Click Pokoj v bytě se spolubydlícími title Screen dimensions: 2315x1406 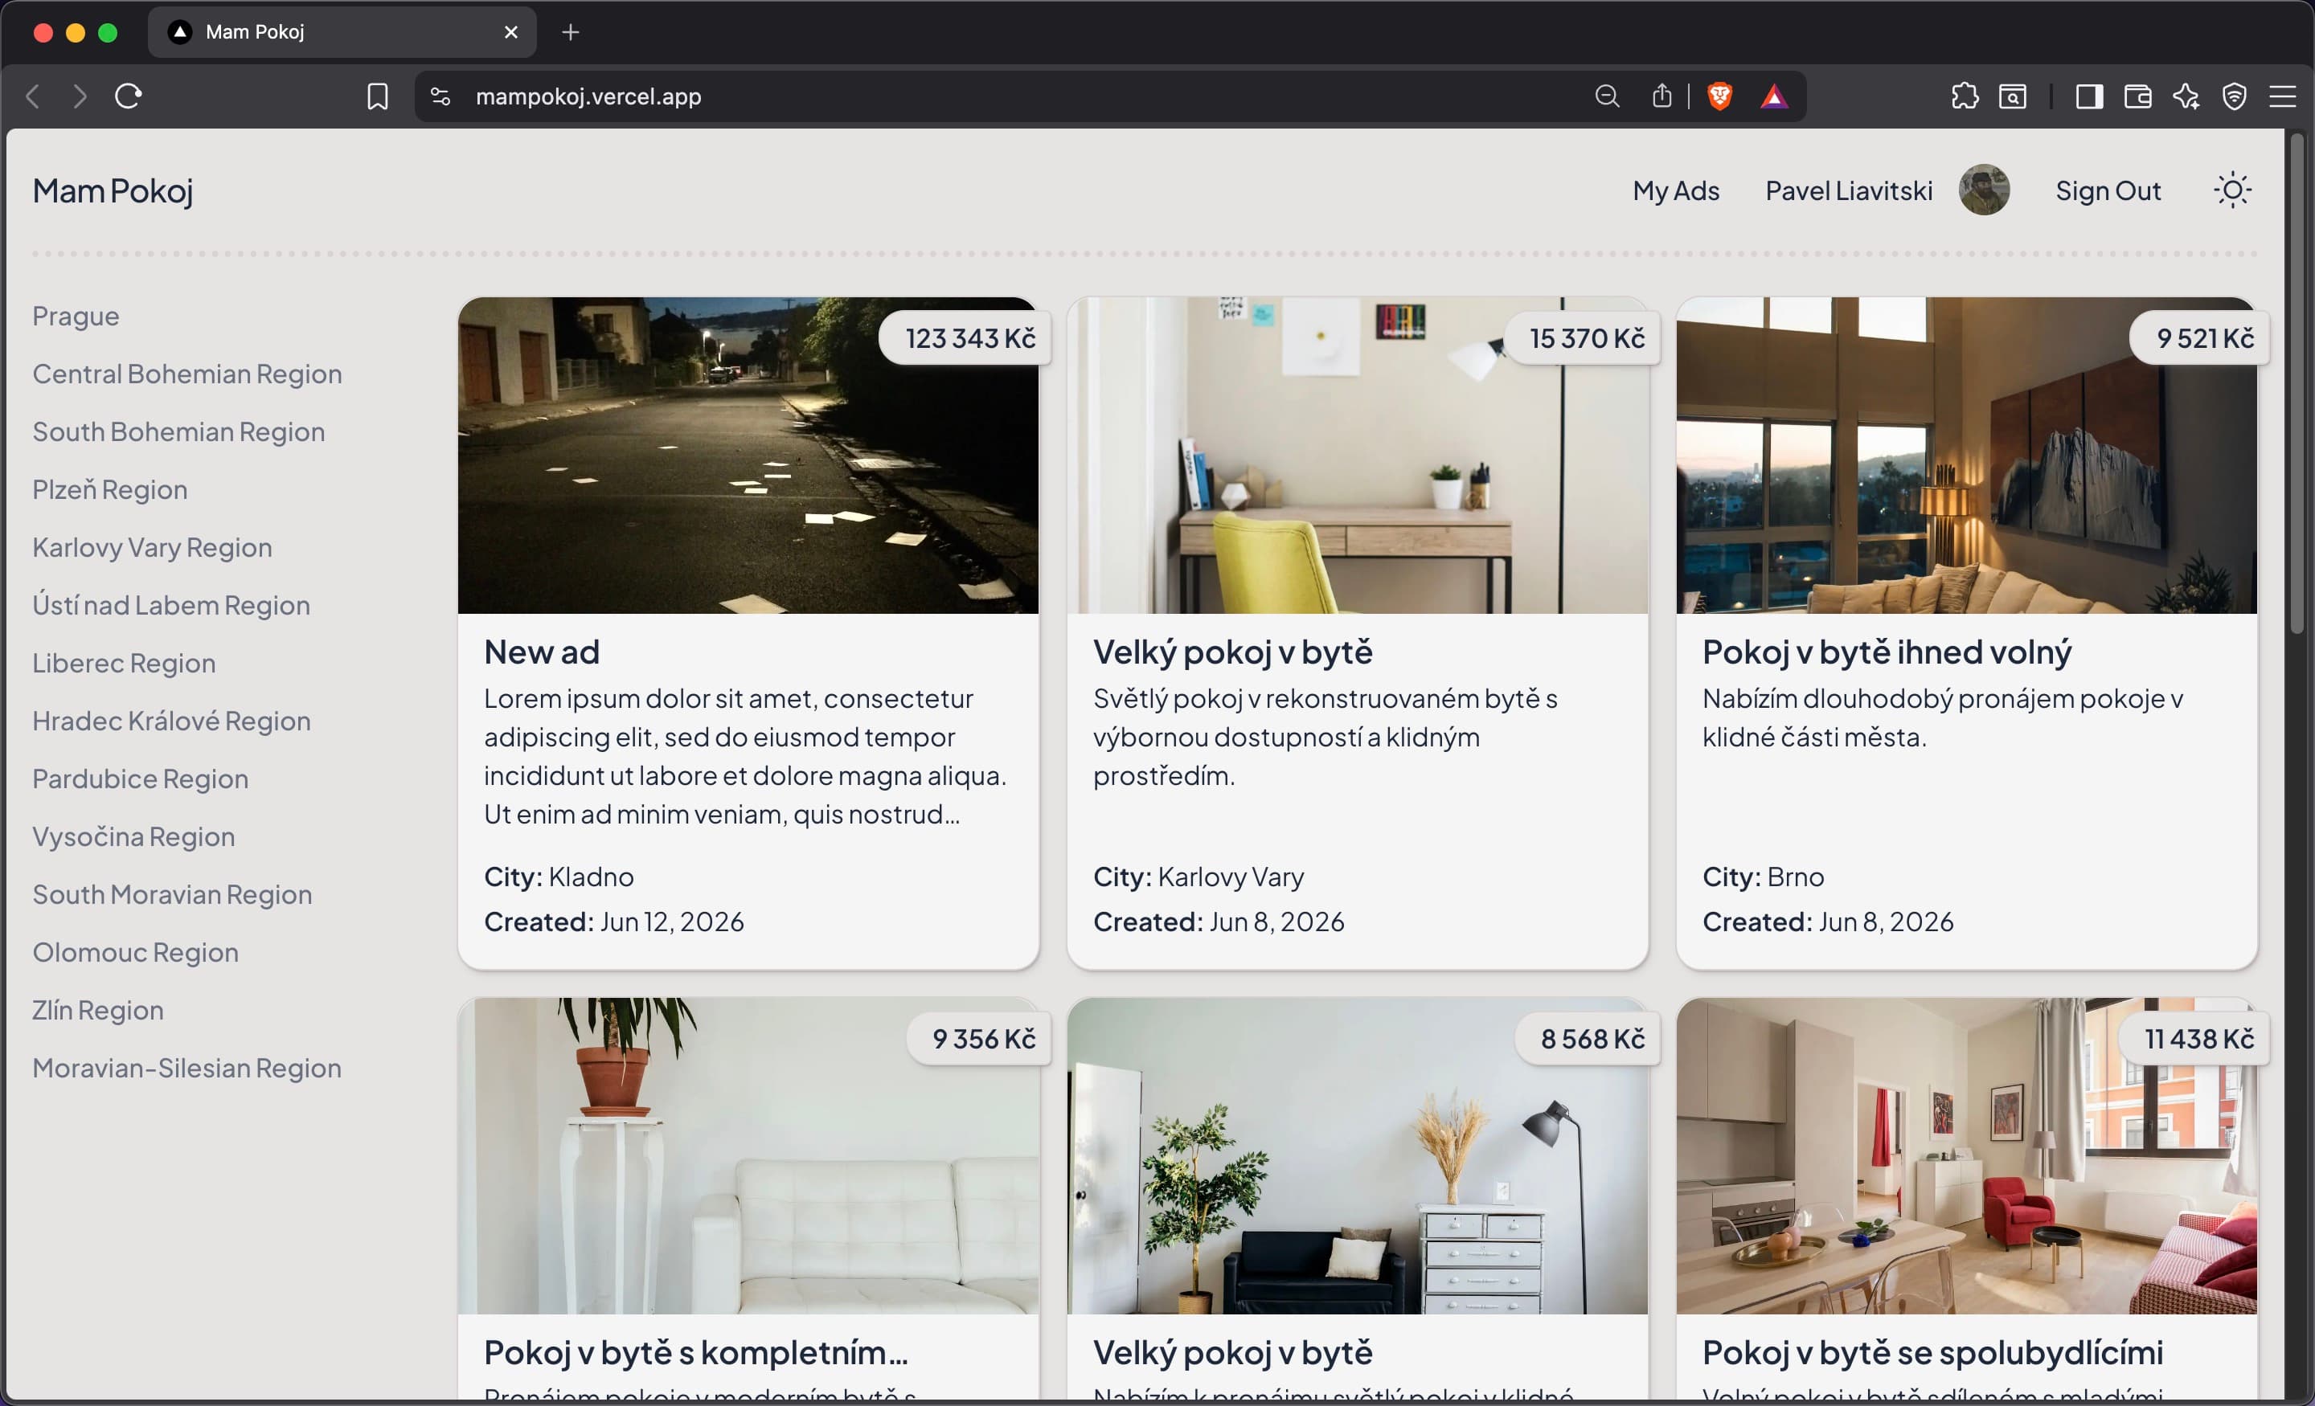1932,1352
